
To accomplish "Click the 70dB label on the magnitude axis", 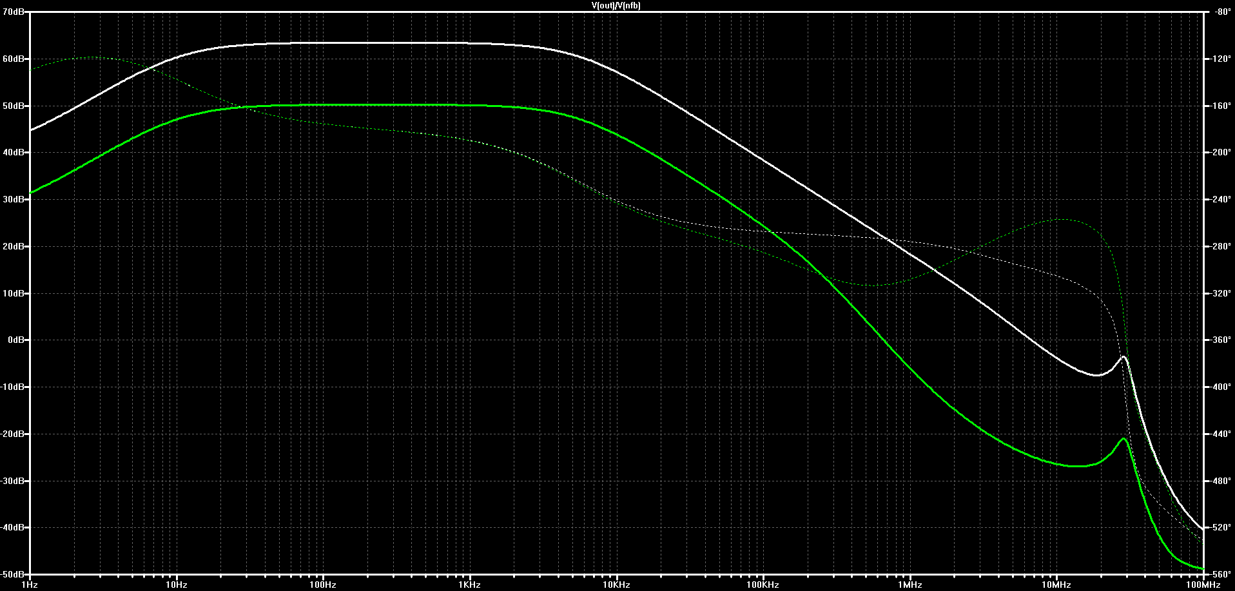I will coord(13,12).
